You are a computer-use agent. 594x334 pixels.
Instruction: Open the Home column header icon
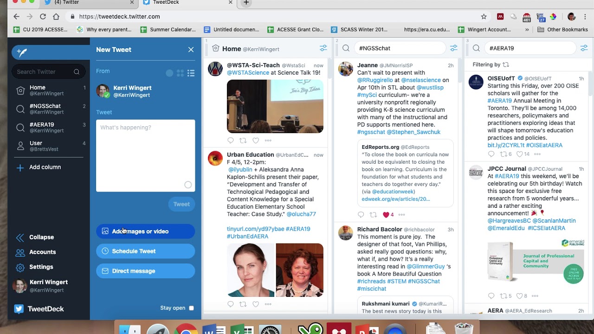(215, 48)
